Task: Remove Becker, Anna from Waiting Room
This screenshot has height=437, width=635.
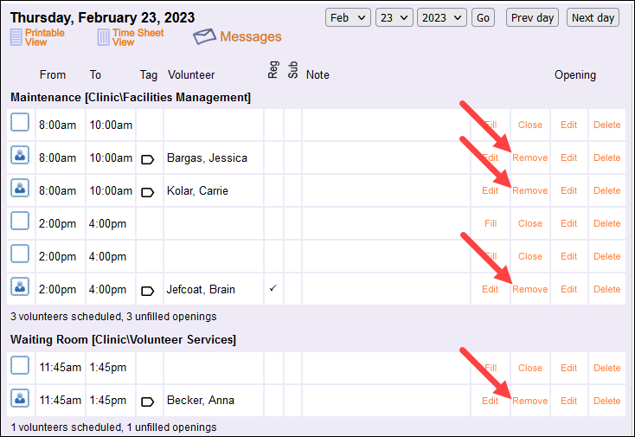Action: [x=529, y=401]
